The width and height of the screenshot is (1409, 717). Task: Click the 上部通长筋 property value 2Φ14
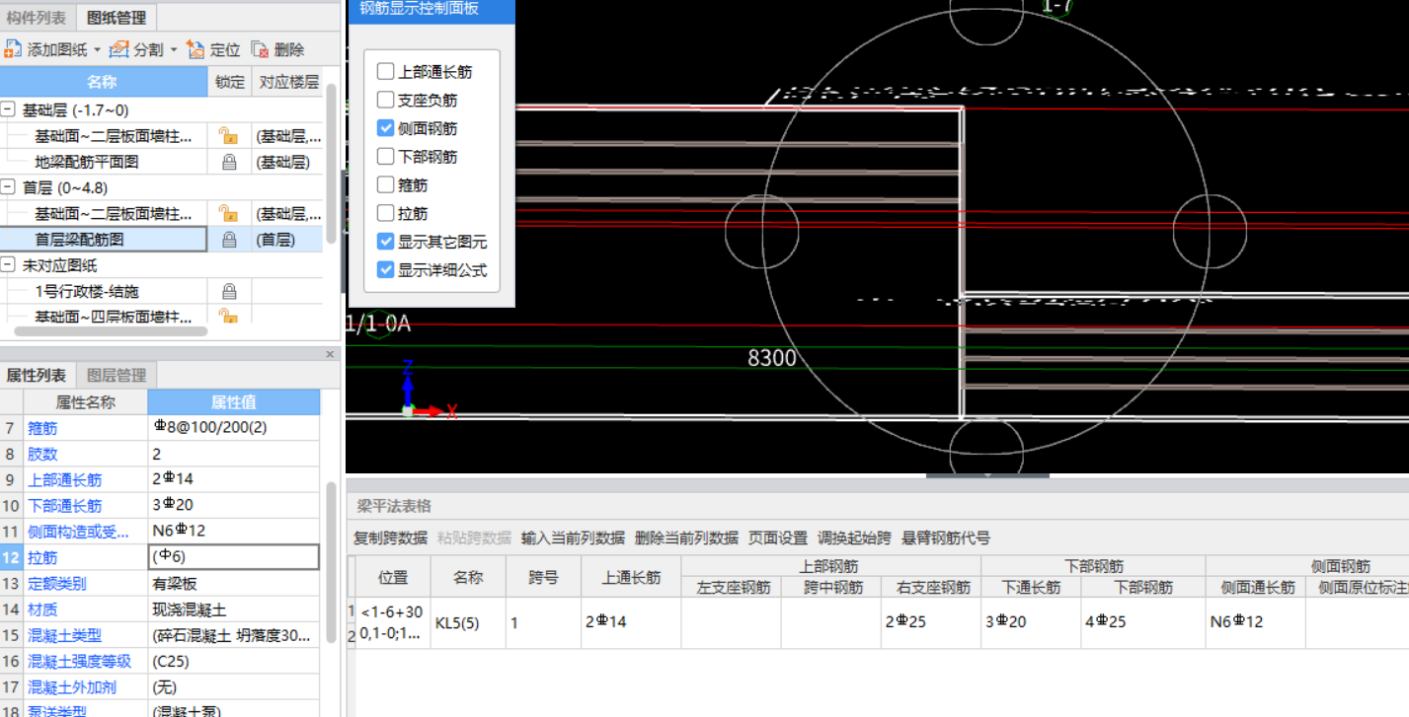pyautogui.click(x=234, y=479)
